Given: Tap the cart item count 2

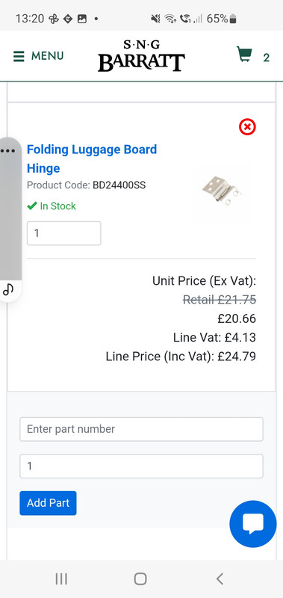Looking at the screenshot, I should coord(267,58).
